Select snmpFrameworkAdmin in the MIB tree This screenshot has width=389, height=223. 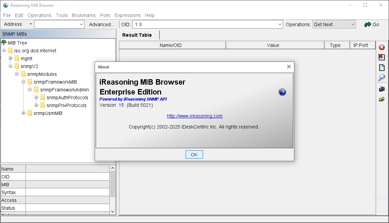(x=64, y=90)
